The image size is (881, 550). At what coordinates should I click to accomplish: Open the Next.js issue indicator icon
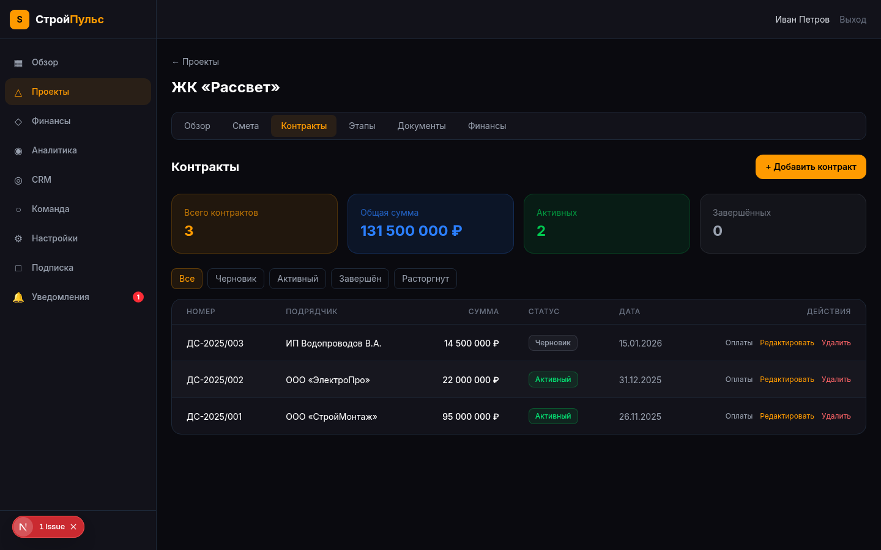(23, 527)
